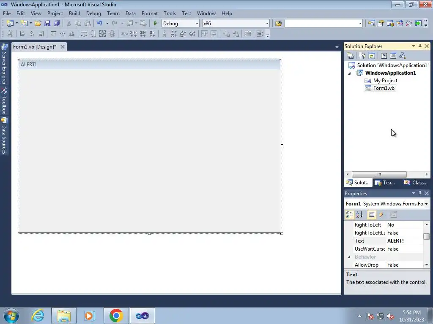The width and height of the screenshot is (433, 324).
Task: Open the Undo history dropdown arrow
Action: (107, 24)
